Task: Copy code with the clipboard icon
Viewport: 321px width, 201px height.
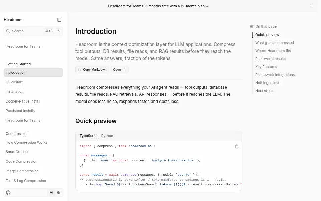Action: (237, 146)
